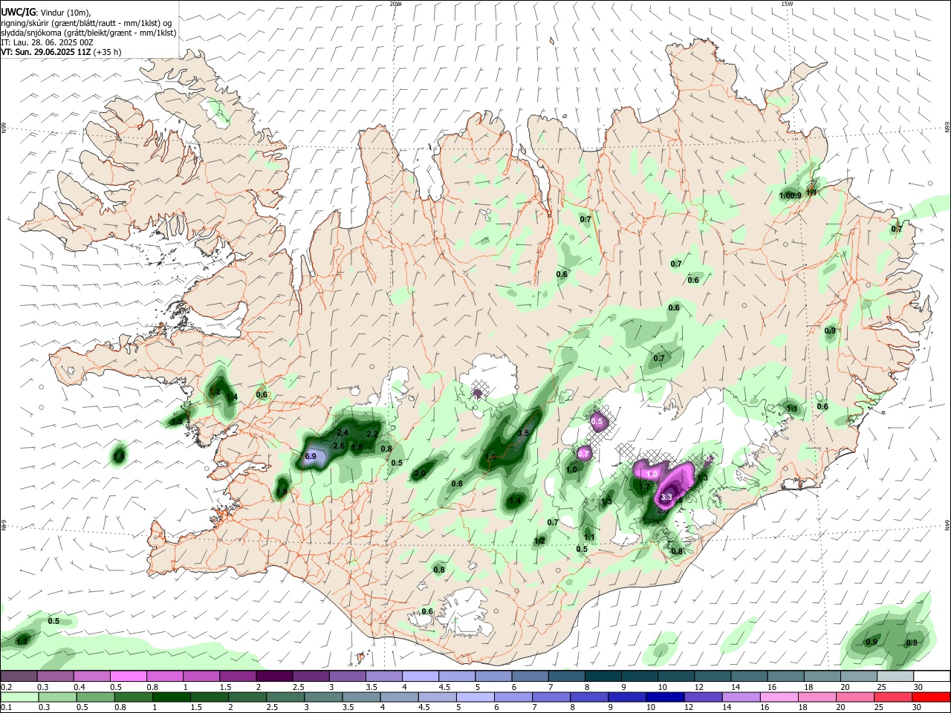
Task: Click the dusky purple snow swatch starting at 0.2
Action: [x=19, y=677]
